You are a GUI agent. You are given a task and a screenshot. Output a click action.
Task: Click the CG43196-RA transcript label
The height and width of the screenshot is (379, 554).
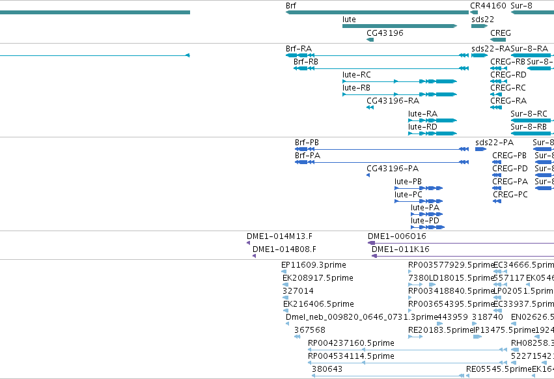tap(393, 101)
